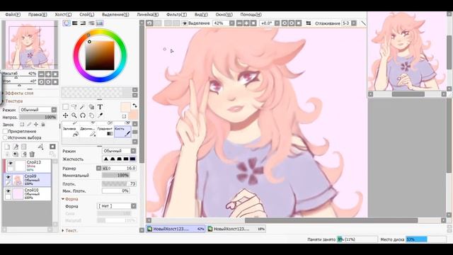This screenshot has width=453, height=255.
Task: Toggle lock layer movement
Action: (x=36, y=125)
